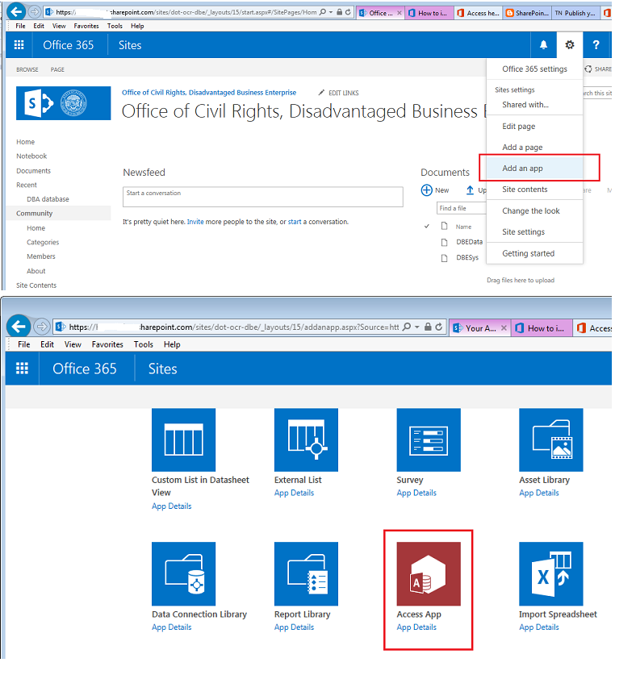Open the PAGE ribbon tab
This screenshot has height=679, width=636.
tap(57, 69)
